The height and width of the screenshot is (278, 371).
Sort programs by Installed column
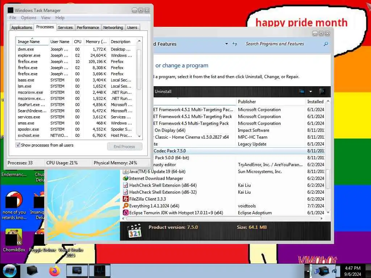(x=316, y=102)
